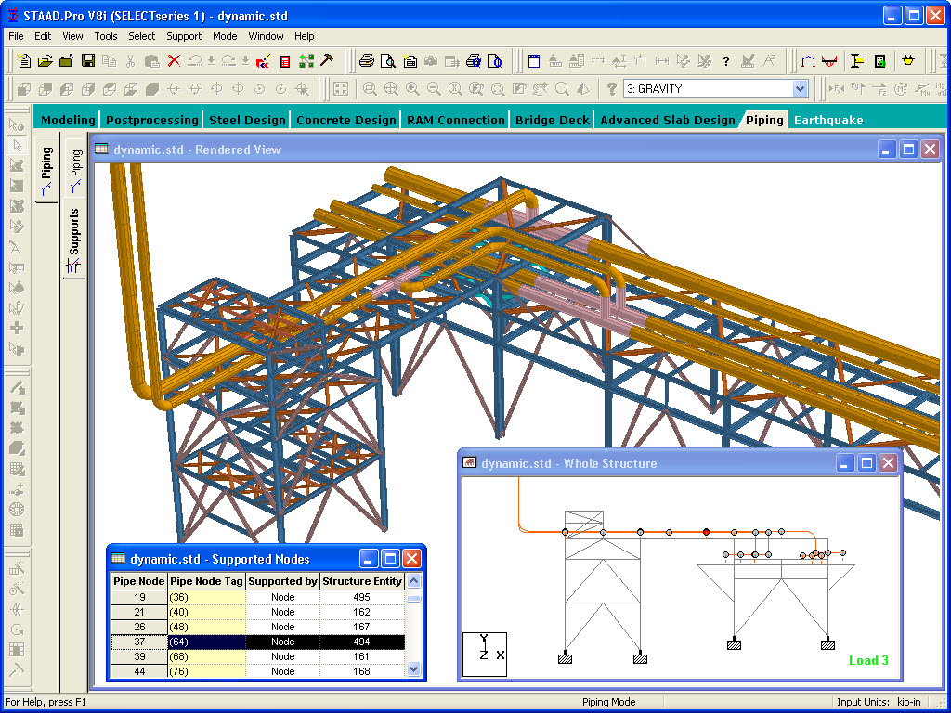Select the Zoom In tool
This screenshot has width=951, height=713.
(412, 89)
